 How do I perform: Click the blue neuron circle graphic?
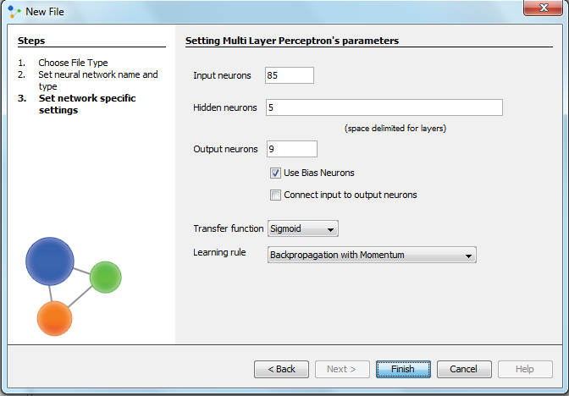(50, 262)
